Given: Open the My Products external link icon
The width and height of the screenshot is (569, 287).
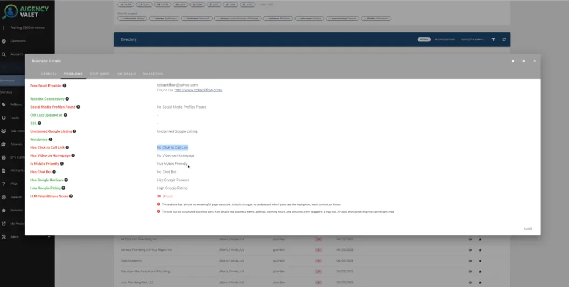Looking at the screenshot, I should coord(4,224).
